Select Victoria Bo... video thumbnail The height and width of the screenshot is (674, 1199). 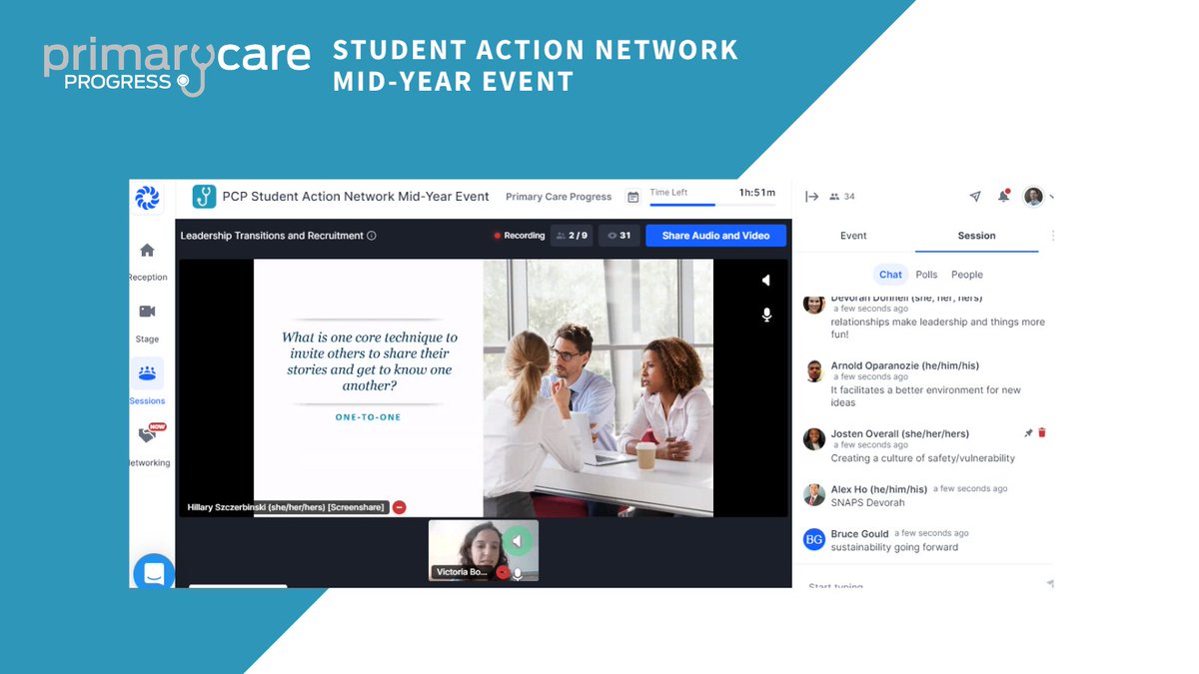(x=484, y=550)
